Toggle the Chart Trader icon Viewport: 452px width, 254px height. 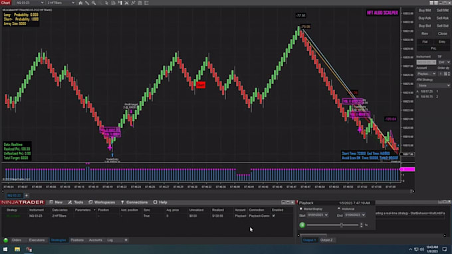(120, 3)
